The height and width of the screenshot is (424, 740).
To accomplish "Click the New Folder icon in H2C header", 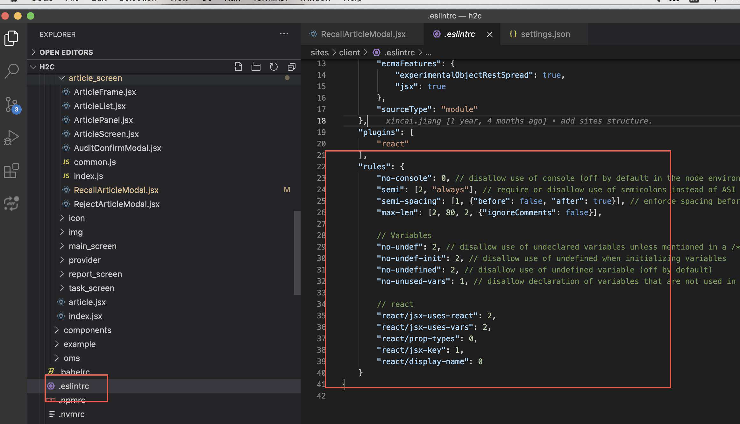I will (x=256, y=67).
